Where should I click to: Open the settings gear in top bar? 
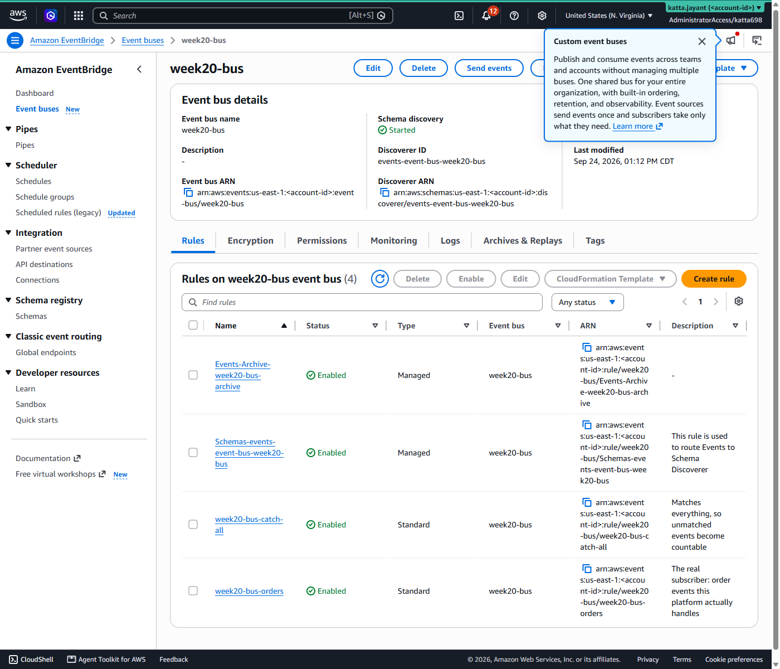[542, 16]
